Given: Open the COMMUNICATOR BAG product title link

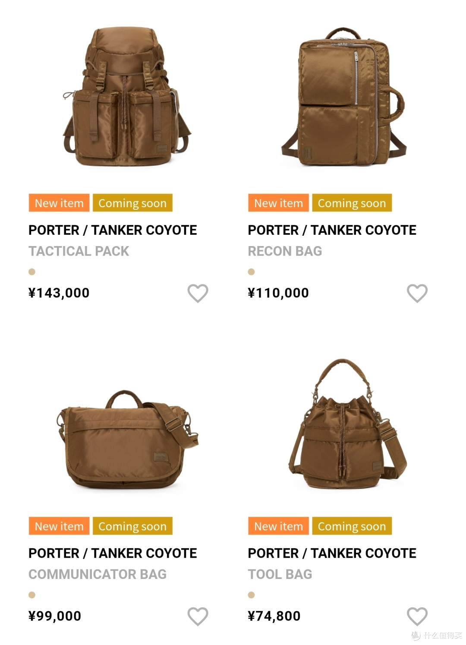Looking at the screenshot, I should tap(98, 574).
